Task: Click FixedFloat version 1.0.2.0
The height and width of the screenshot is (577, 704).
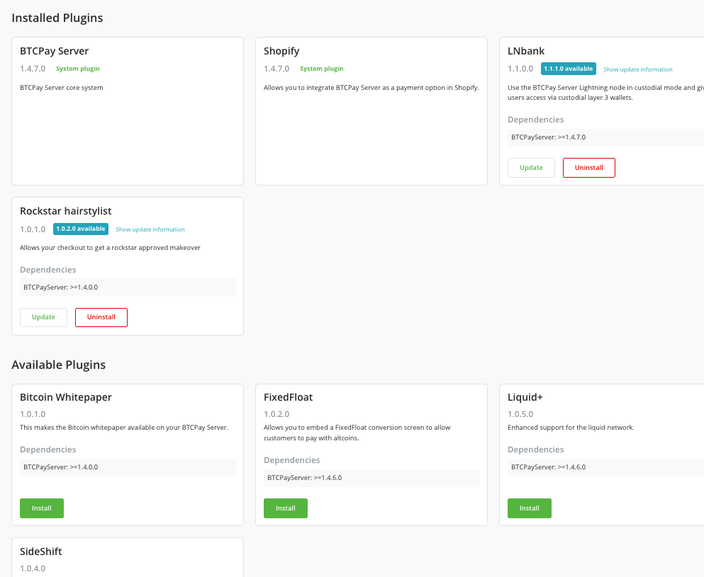Action: coord(276,414)
